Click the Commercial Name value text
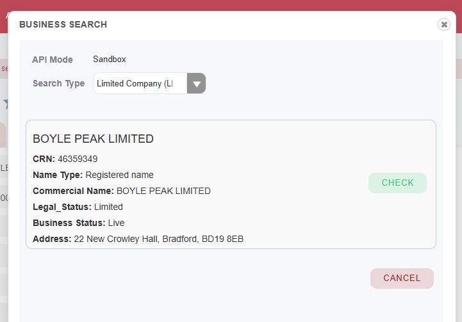Image resolution: width=462 pixels, height=322 pixels. [163, 191]
